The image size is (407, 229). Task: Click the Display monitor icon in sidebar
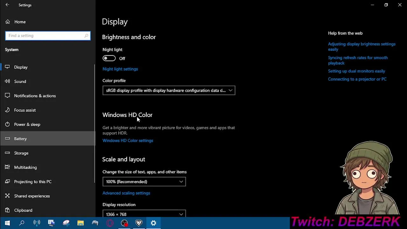click(x=8, y=67)
